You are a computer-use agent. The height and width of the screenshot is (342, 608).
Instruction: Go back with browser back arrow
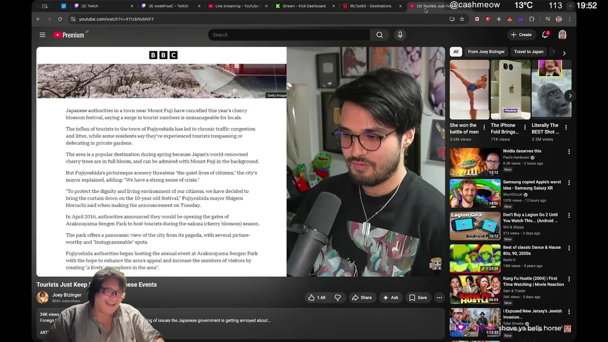38,19
